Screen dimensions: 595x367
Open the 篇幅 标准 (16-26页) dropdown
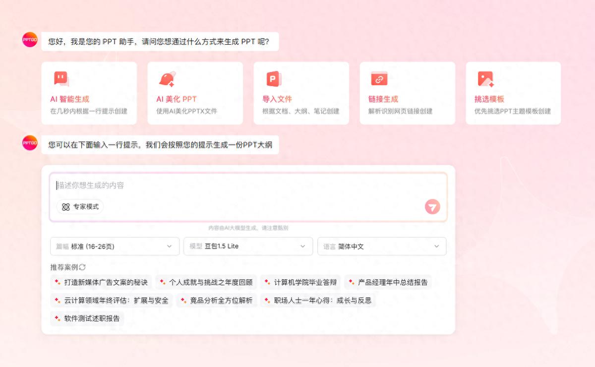pos(115,246)
